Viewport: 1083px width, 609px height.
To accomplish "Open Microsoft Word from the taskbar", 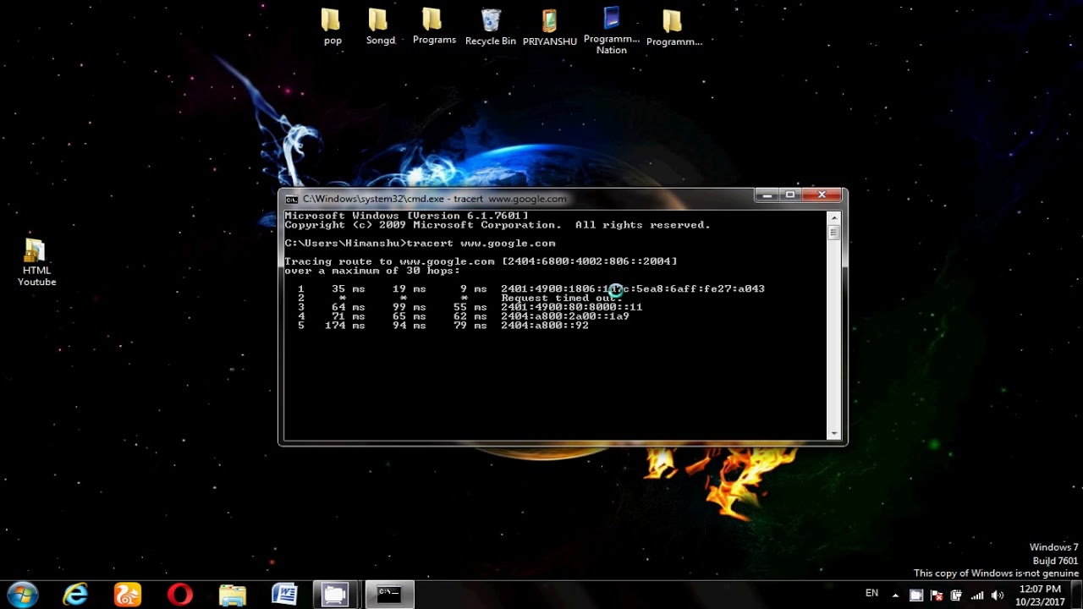I will click(x=284, y=594).
